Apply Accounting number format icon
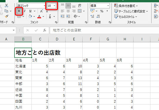 92,11
